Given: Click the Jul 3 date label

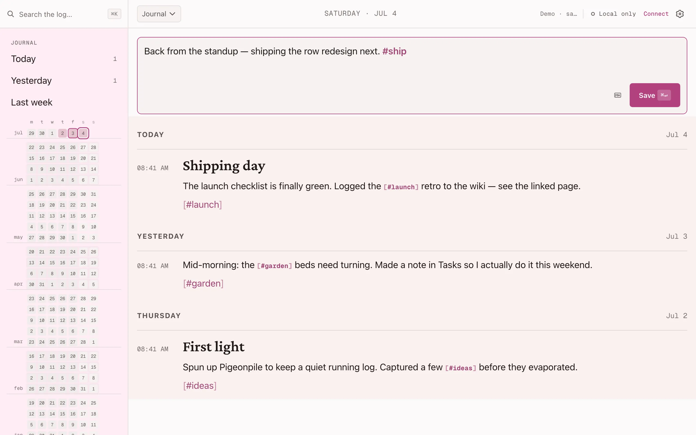Looking at the screenshot, I should 676,237.
